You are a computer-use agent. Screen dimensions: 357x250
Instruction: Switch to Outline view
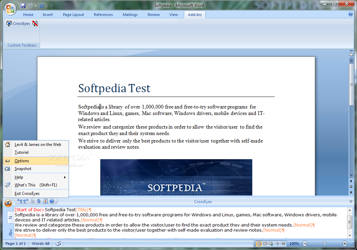[277, 244]
